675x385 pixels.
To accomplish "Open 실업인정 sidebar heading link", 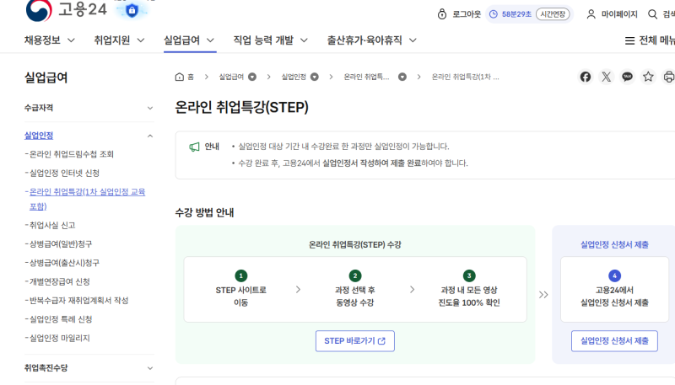I will click(x=39, y=136).
